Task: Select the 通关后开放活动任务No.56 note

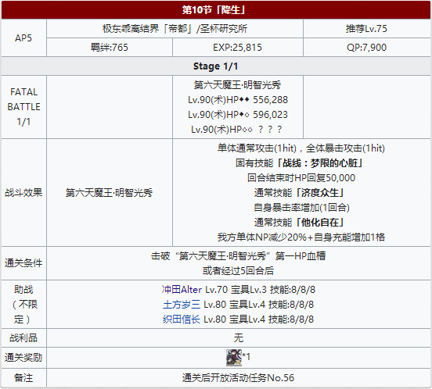Action: click(238, 378)
